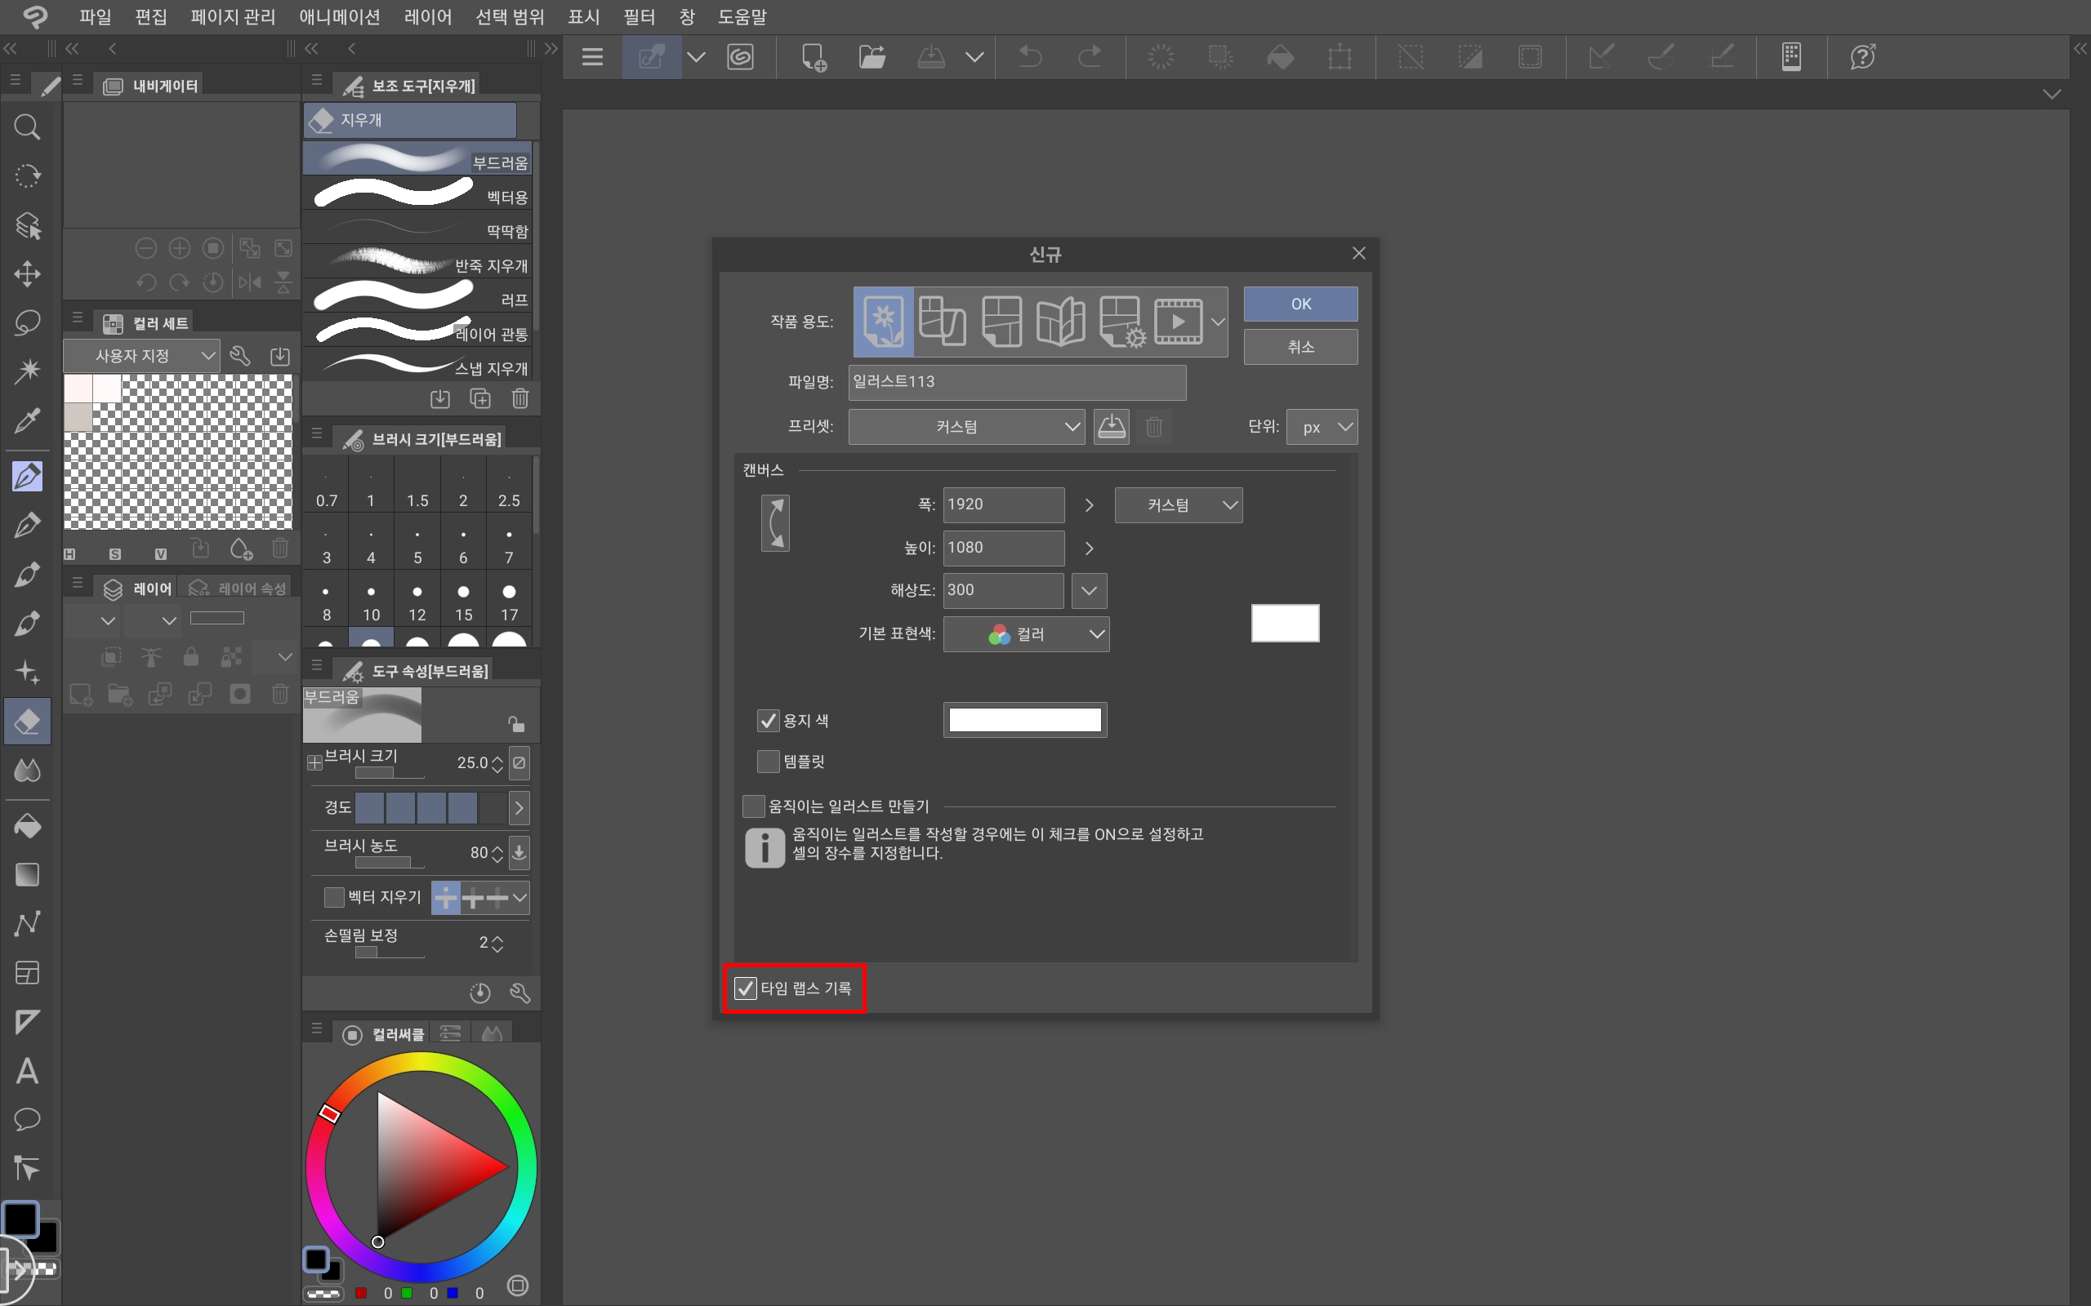This screenshot has height=1306, width=2091.
Task: Click the 용지 색 white color swatch
Action: point(1025,721)
